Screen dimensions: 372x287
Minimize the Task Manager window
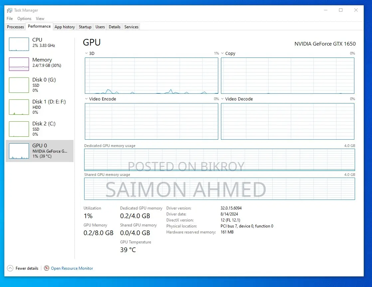click(326, 10)
